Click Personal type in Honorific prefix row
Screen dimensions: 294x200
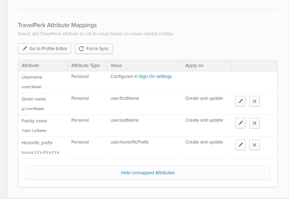click(x=80, y=142)
